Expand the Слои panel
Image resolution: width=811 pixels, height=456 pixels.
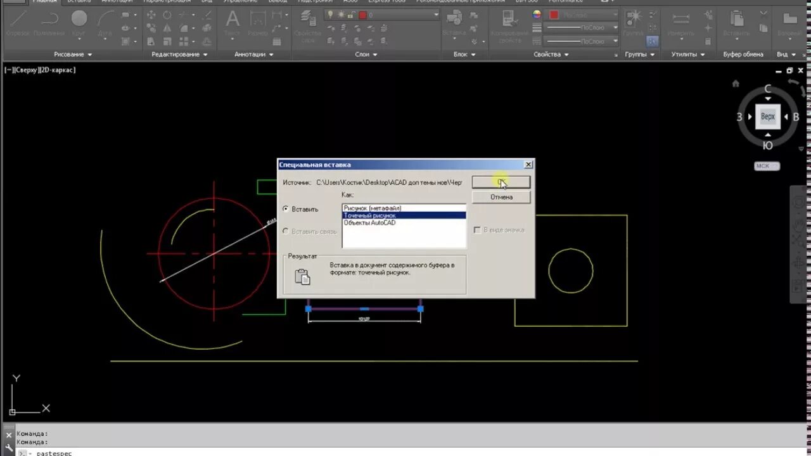click(x=366, y=54)
